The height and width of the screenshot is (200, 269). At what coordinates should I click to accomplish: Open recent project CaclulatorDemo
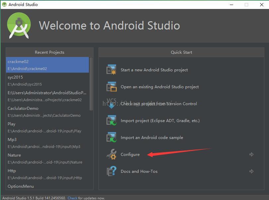pyautogui.click(x=47, y=112)
